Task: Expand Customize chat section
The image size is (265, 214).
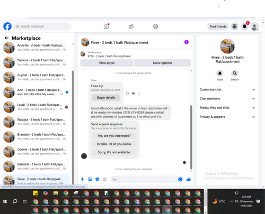Action: click(227, 89)
